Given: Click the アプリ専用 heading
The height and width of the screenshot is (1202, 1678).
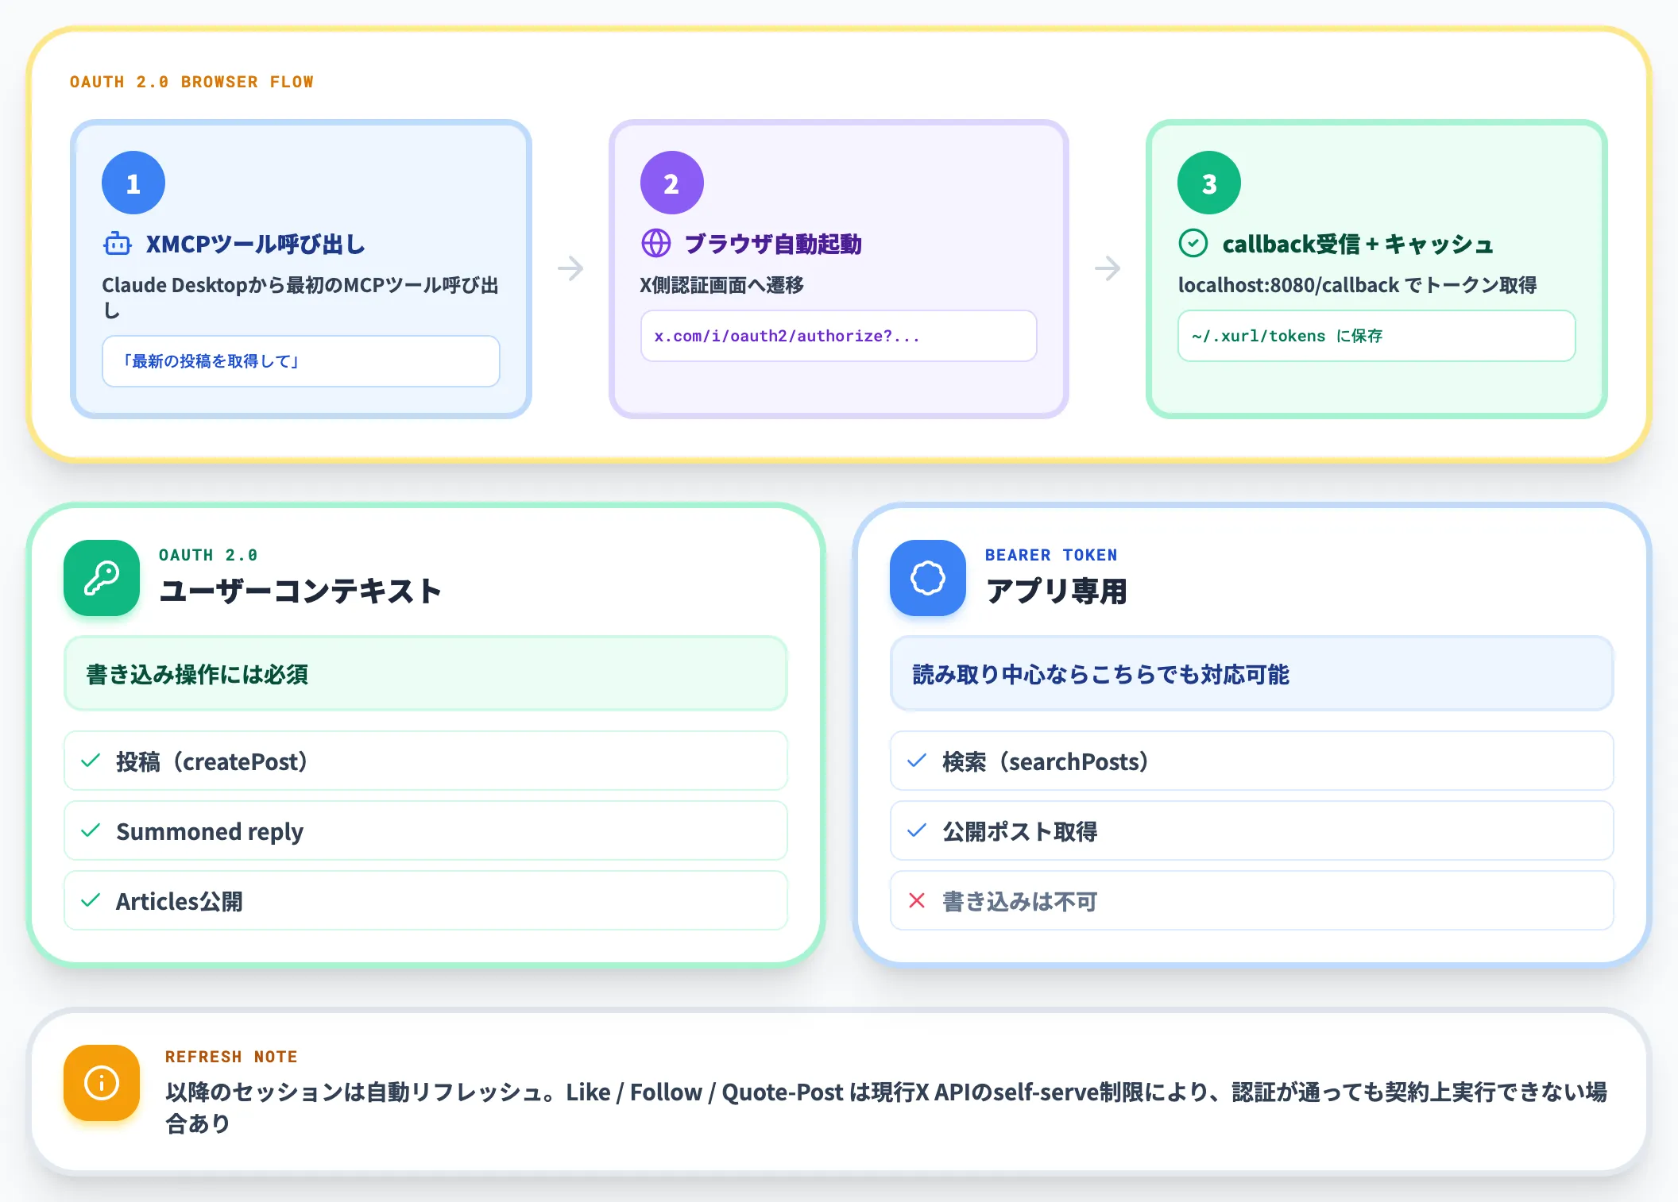Looking at the screenshot, I should [1057, 591].
